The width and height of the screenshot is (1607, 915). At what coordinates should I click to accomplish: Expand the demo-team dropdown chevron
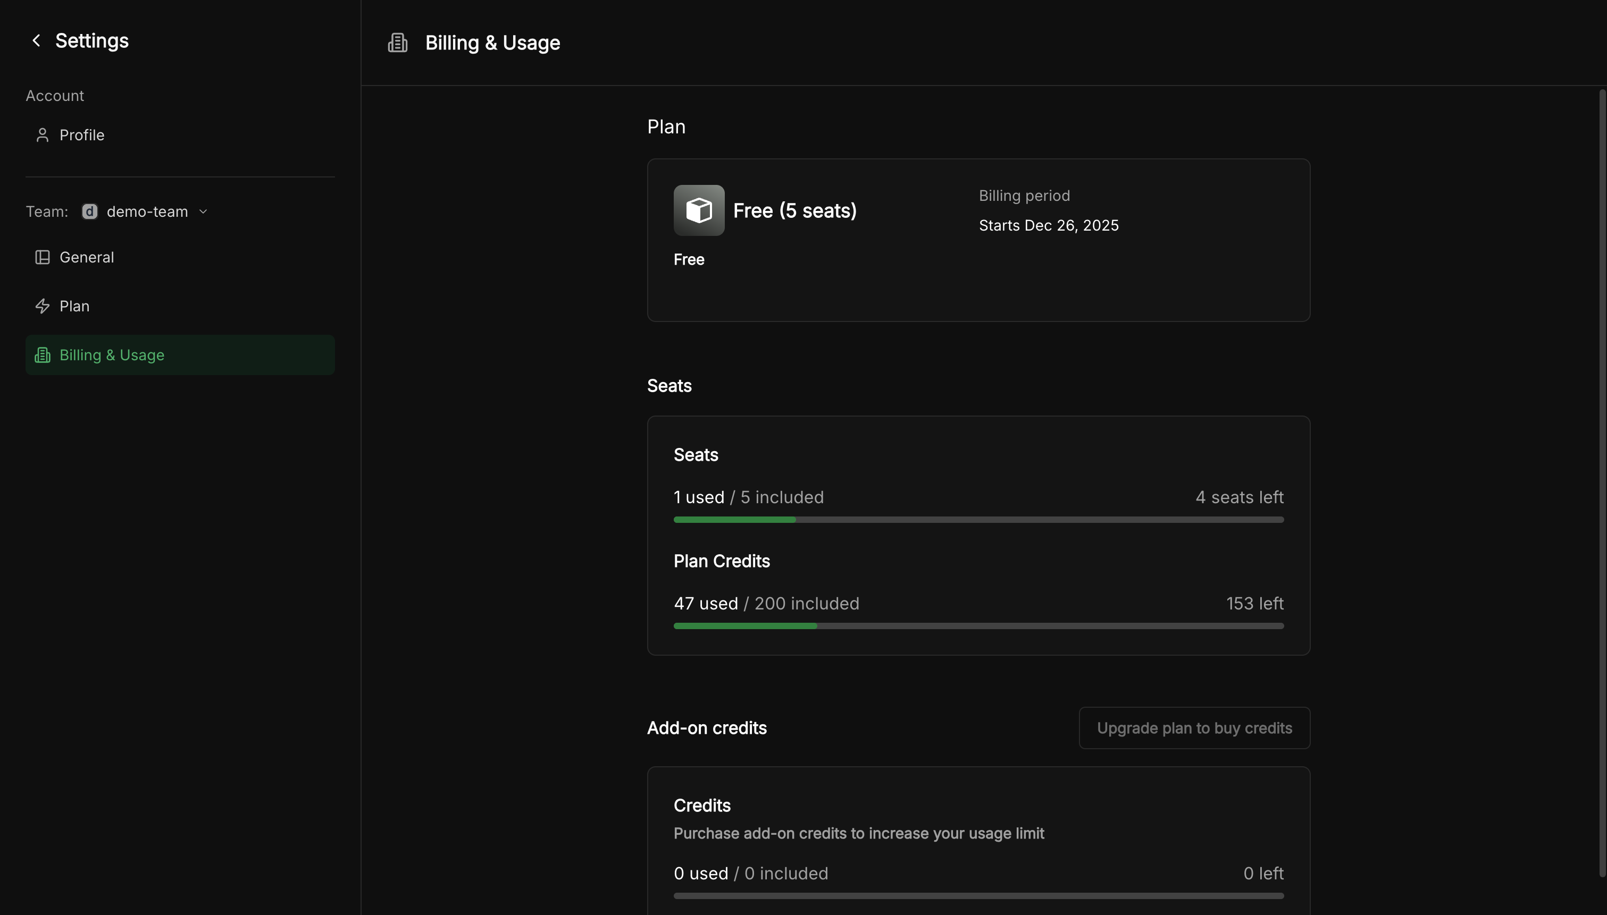(203, 212)
